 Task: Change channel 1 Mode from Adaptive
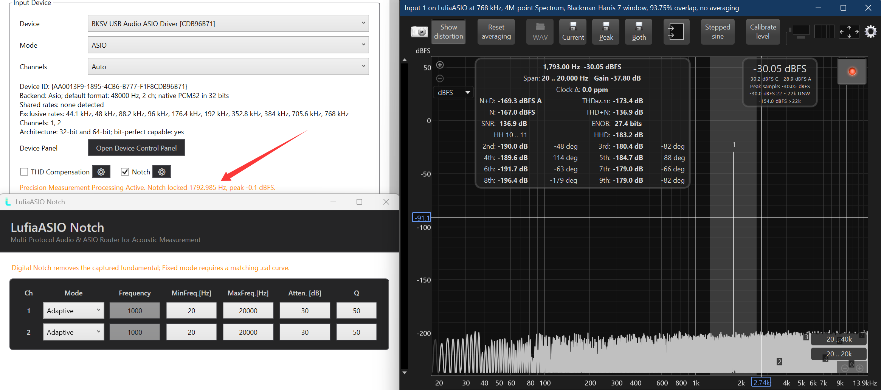[73, 311]
